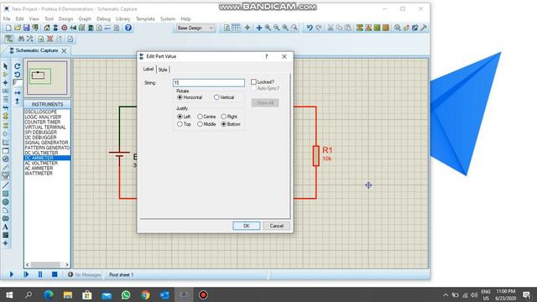Select the Component Mode tool
Image resolution: width=537 pixels, height=302 pixels.
click(6, 75)
